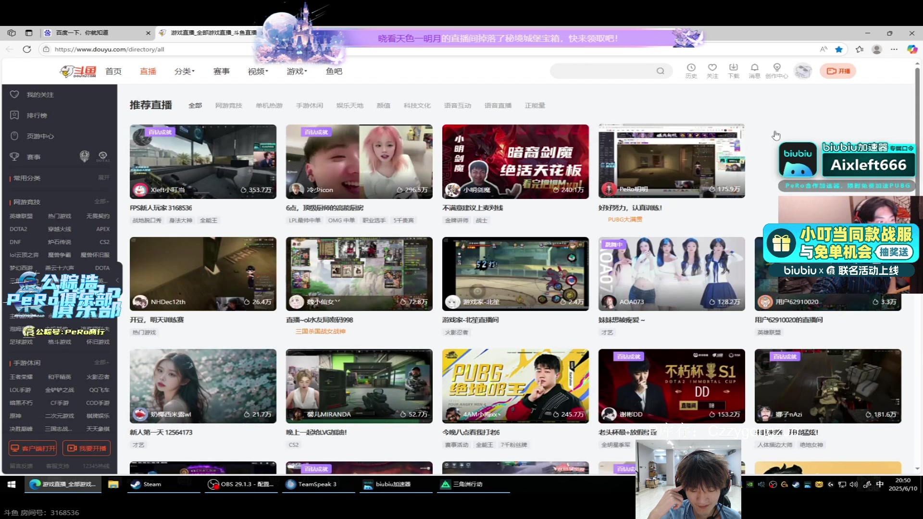Select the 手游休闲 category tab
Image resolution: width=923 pixels, height=519 pixels.
[310, 105]
